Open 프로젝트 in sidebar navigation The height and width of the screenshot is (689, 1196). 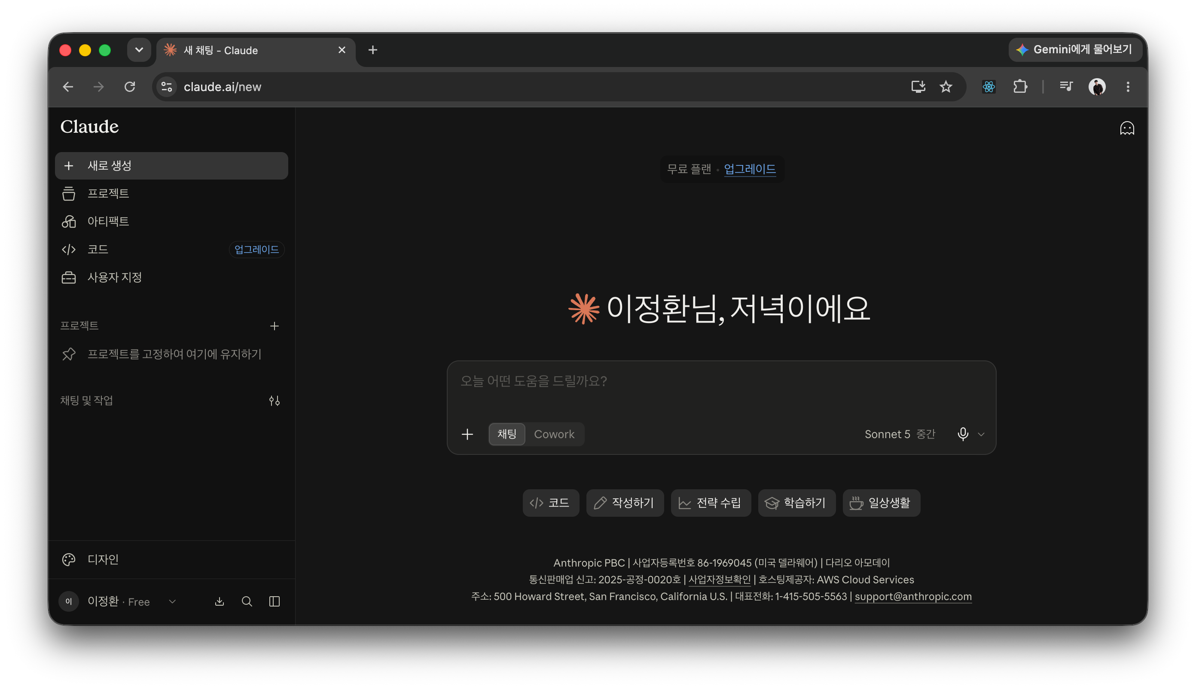pyautogui.click(x=171, y=194)
